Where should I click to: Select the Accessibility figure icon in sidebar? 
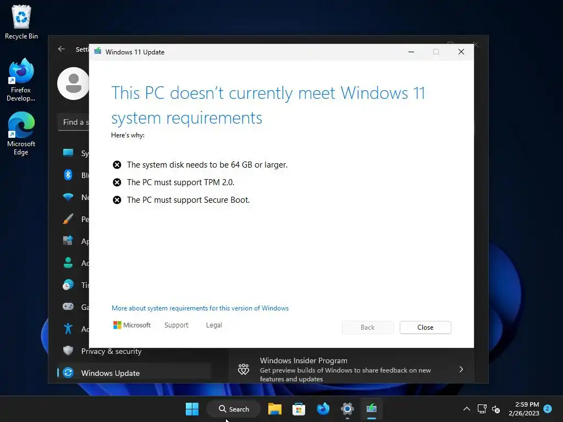pos(68,329)
